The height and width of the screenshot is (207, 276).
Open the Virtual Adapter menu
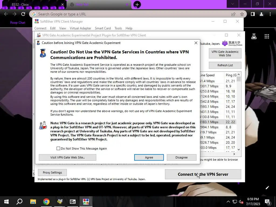click(x=80, y=28)
